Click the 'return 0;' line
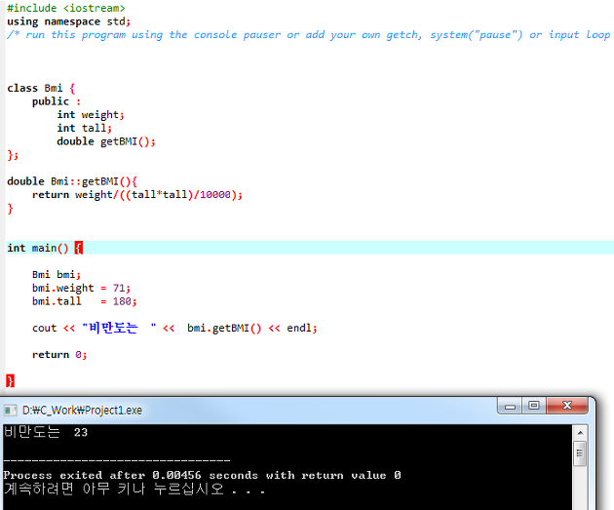This screenshot has height=510, width=614. click(x=59, y=355)
